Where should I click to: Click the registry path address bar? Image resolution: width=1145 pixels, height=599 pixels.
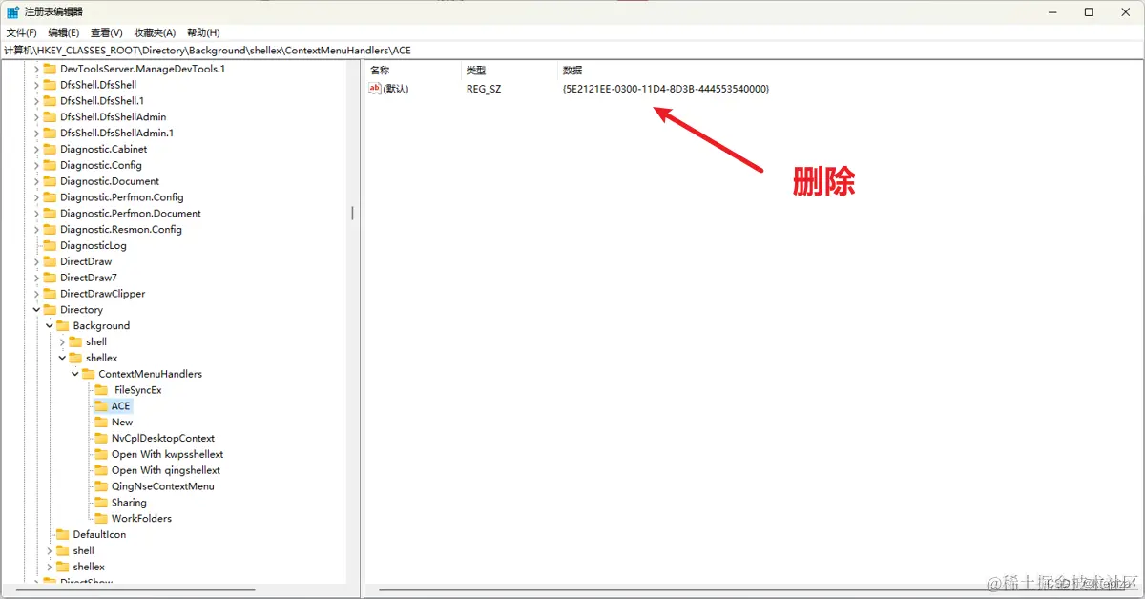pos(572,50)
